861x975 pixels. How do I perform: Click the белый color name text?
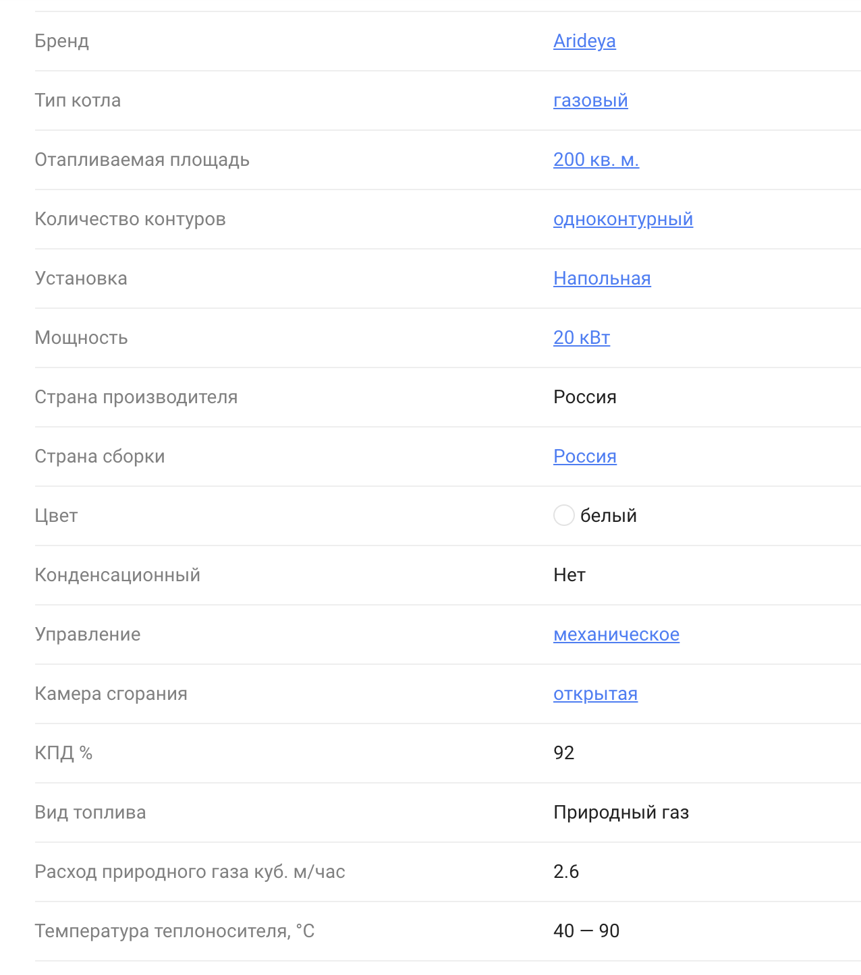coord(609,516)
